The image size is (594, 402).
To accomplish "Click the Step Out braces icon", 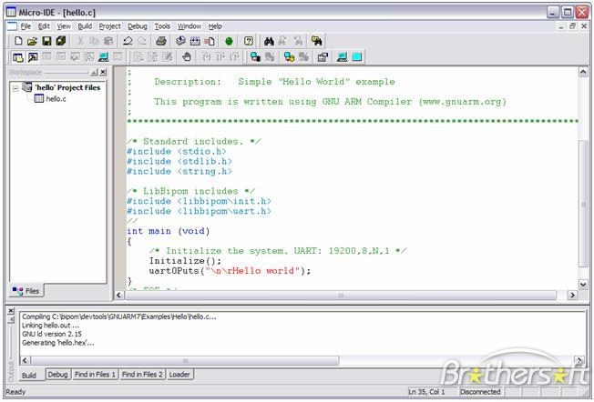I will [x=234, y=57].
